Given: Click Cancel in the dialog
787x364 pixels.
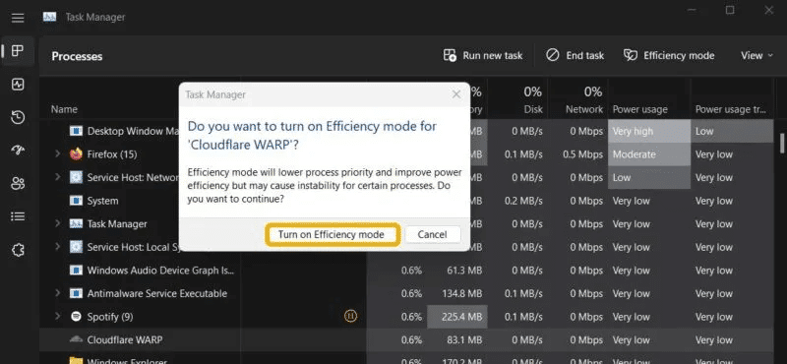Looking at the screenshot, I should pyautogui.click(x=432, y=234).
